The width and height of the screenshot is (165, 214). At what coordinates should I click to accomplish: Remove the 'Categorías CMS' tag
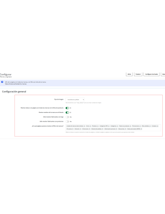[x=109, y=126]
